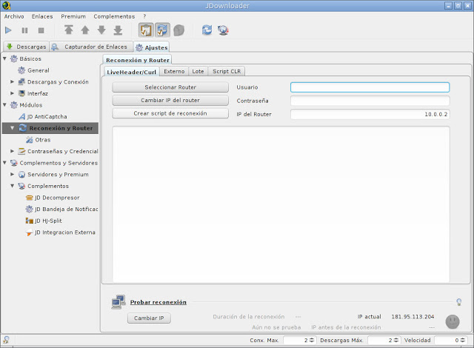Pause downloads using the pause icon
The image size is (474, 348).
(24, 30)
